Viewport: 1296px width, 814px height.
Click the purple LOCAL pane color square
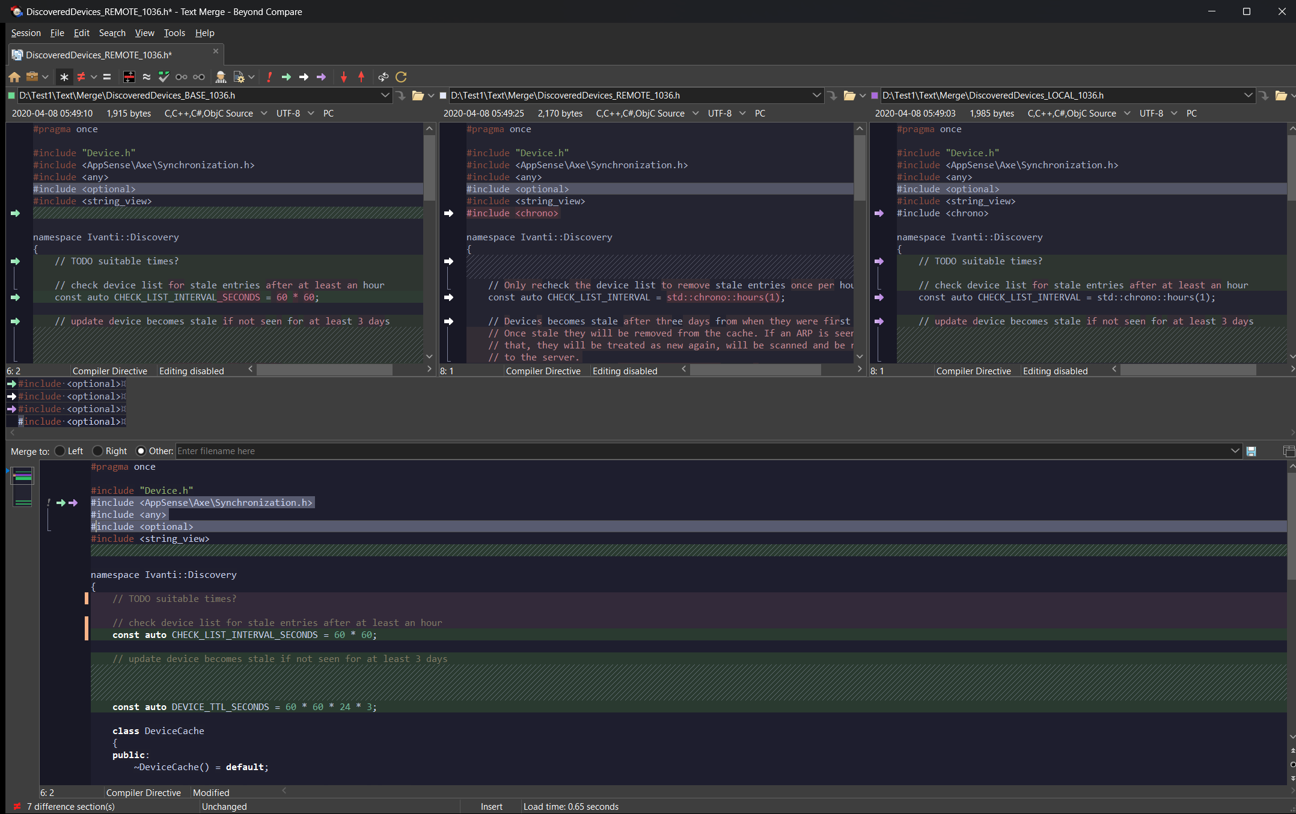[875, 96]
